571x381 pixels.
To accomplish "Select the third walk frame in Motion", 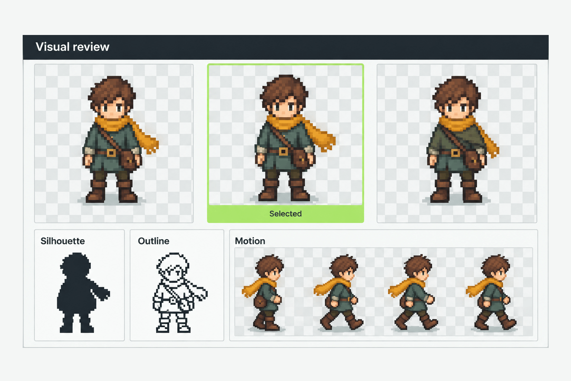I will point(413,293).
